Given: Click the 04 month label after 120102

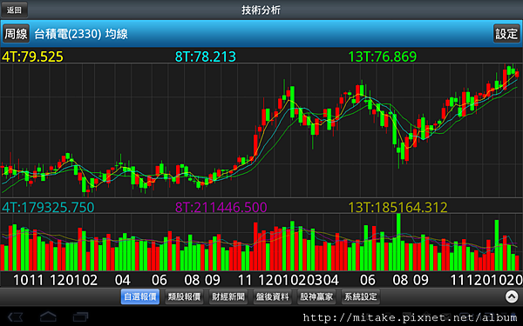Looking at the screenshot, I should point(122,280).
